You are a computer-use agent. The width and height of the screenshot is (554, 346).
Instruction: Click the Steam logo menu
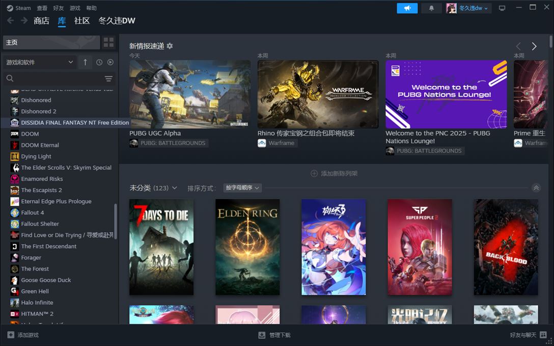click(x=10, y=8)
